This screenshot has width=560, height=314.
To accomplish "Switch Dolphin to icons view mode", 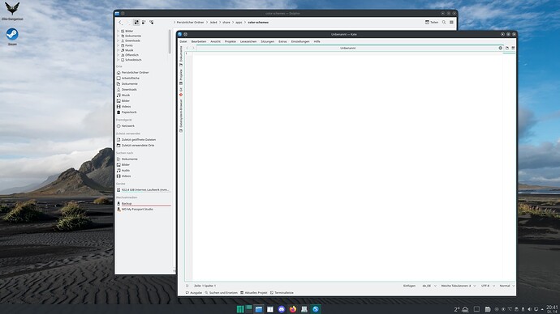I will pos(136,22).
